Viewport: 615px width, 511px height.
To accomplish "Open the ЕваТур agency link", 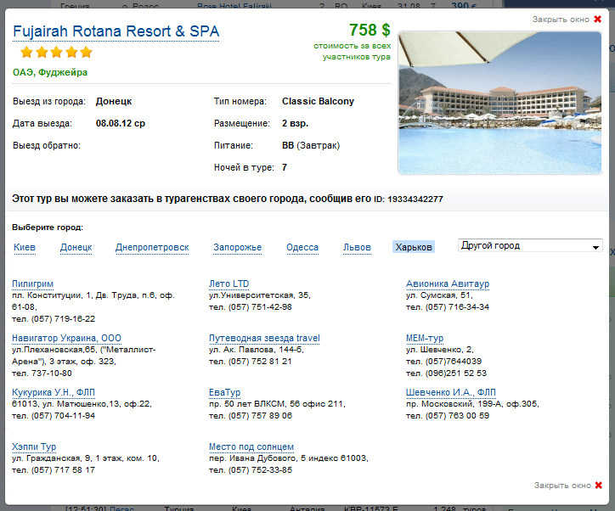I will coord(225,392).
